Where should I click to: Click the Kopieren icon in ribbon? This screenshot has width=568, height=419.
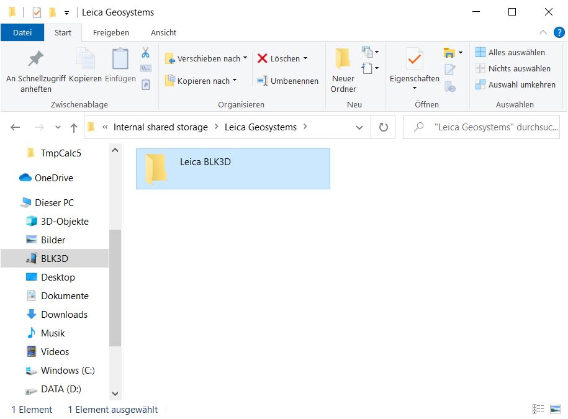[85, 60]
